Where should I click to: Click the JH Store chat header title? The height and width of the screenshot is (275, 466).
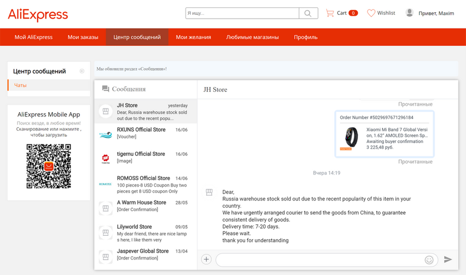tap(215, 89)
